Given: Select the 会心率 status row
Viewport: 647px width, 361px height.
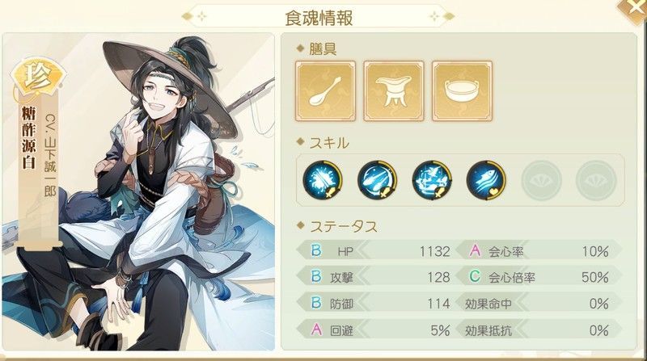Looking at the screenshot, I should 539,250.
